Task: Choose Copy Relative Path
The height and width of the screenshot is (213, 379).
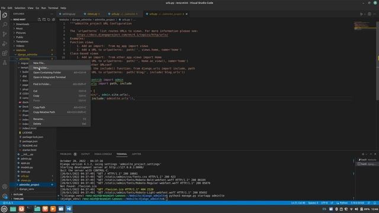Action: (59, 112)
